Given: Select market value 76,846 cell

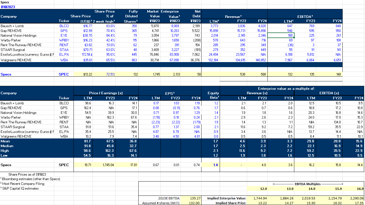Looking at the screenshot, I should [154, 55].
